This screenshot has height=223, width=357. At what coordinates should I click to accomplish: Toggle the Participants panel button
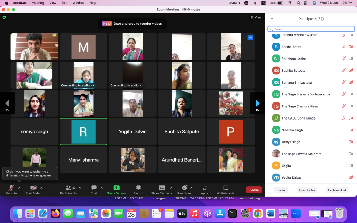click(x=69, y=188)
